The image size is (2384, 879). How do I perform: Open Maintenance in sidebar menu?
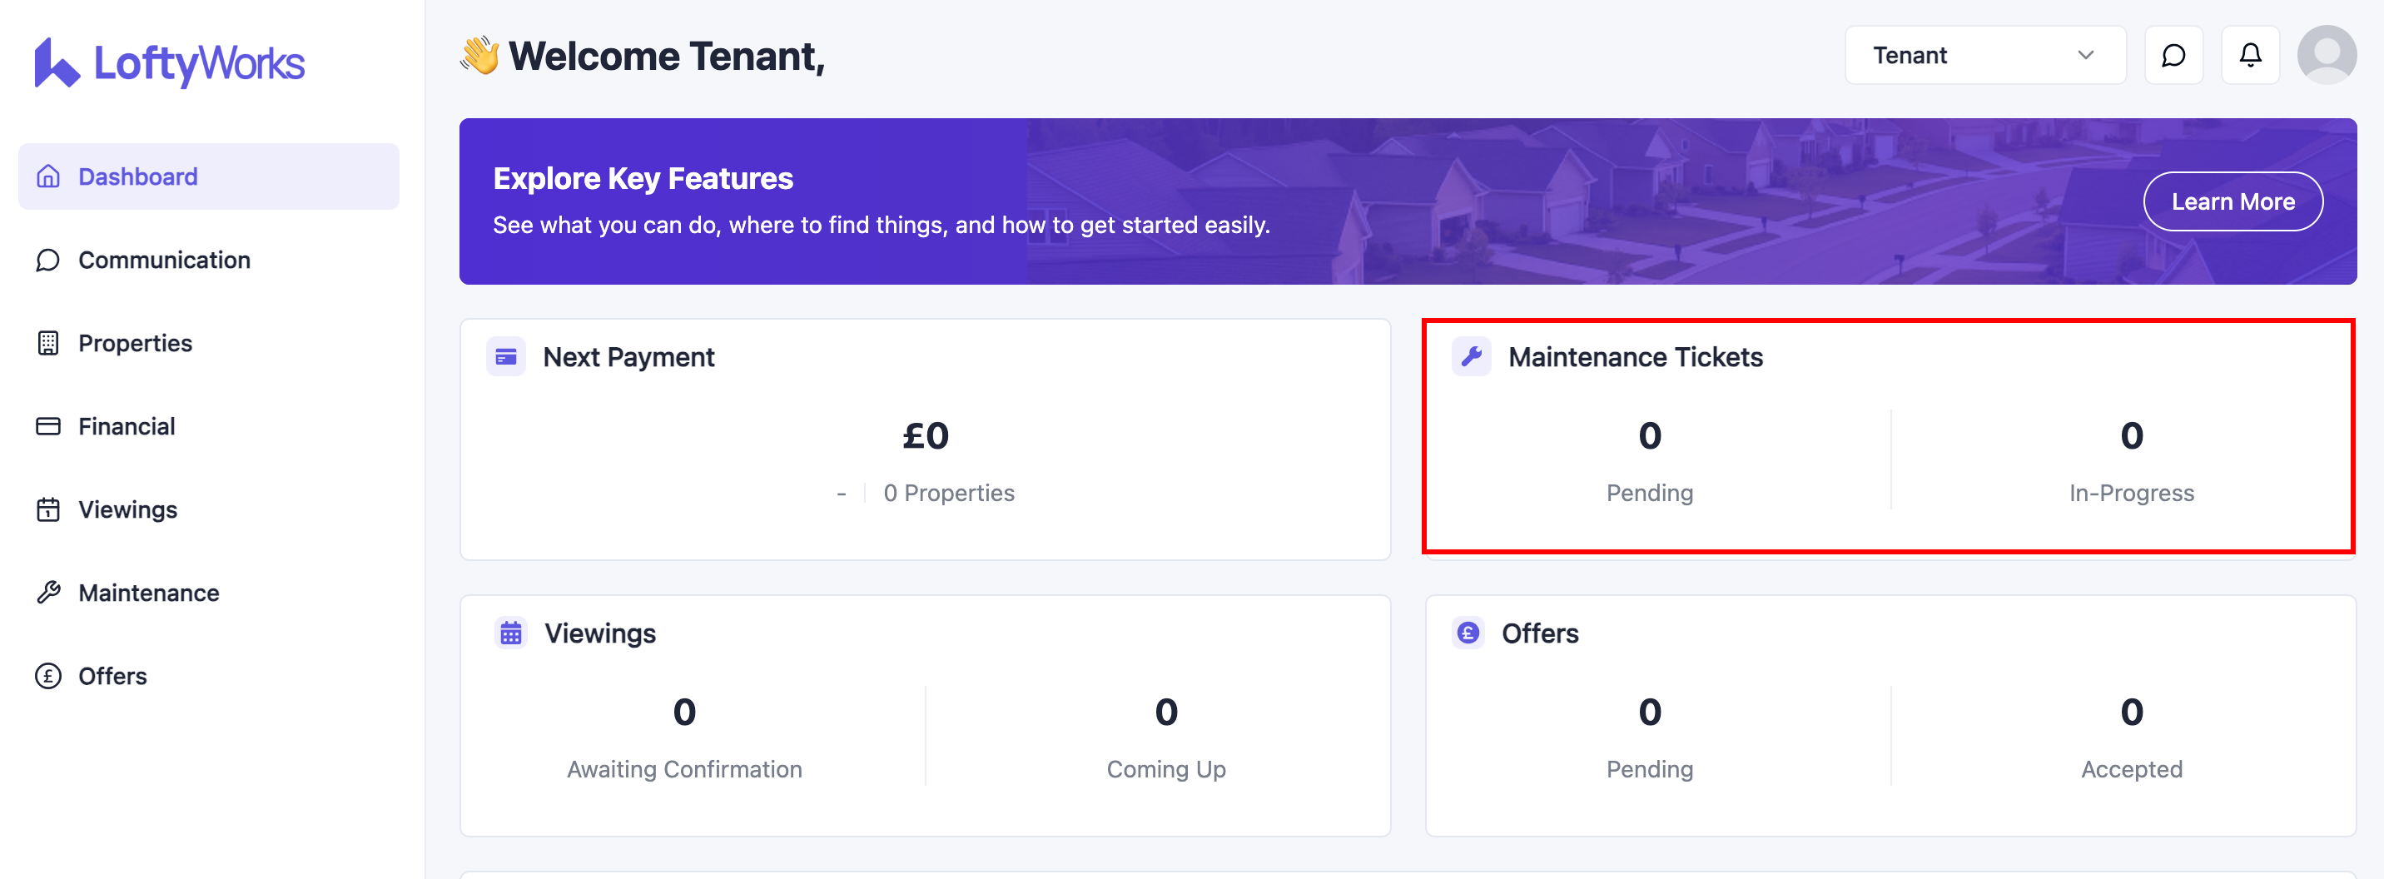[148, 593]
